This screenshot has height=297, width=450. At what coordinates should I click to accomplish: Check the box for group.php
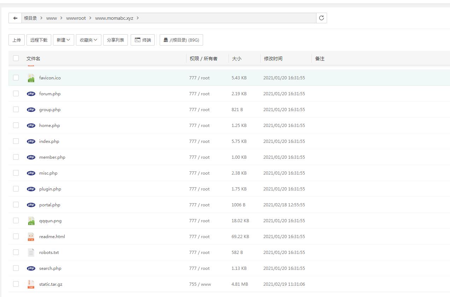[16, 109]
